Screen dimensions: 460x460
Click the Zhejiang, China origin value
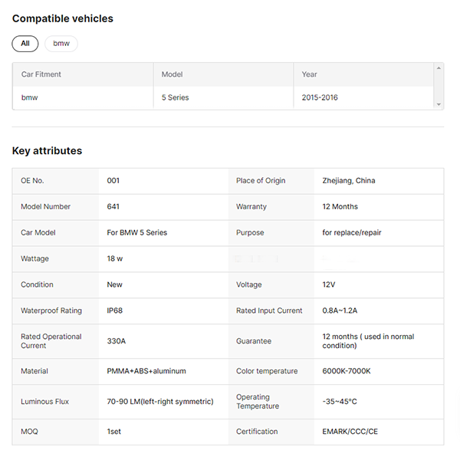coord(349,181)
